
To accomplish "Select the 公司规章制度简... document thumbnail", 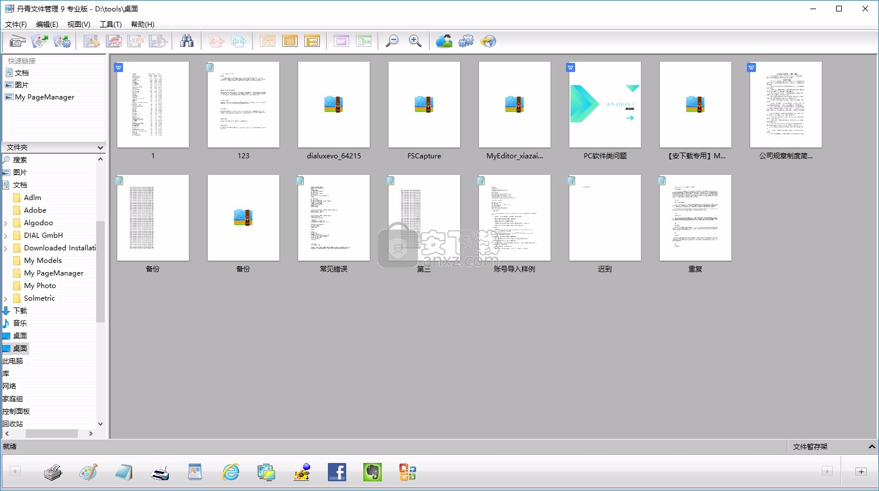I will pos(786,105).
